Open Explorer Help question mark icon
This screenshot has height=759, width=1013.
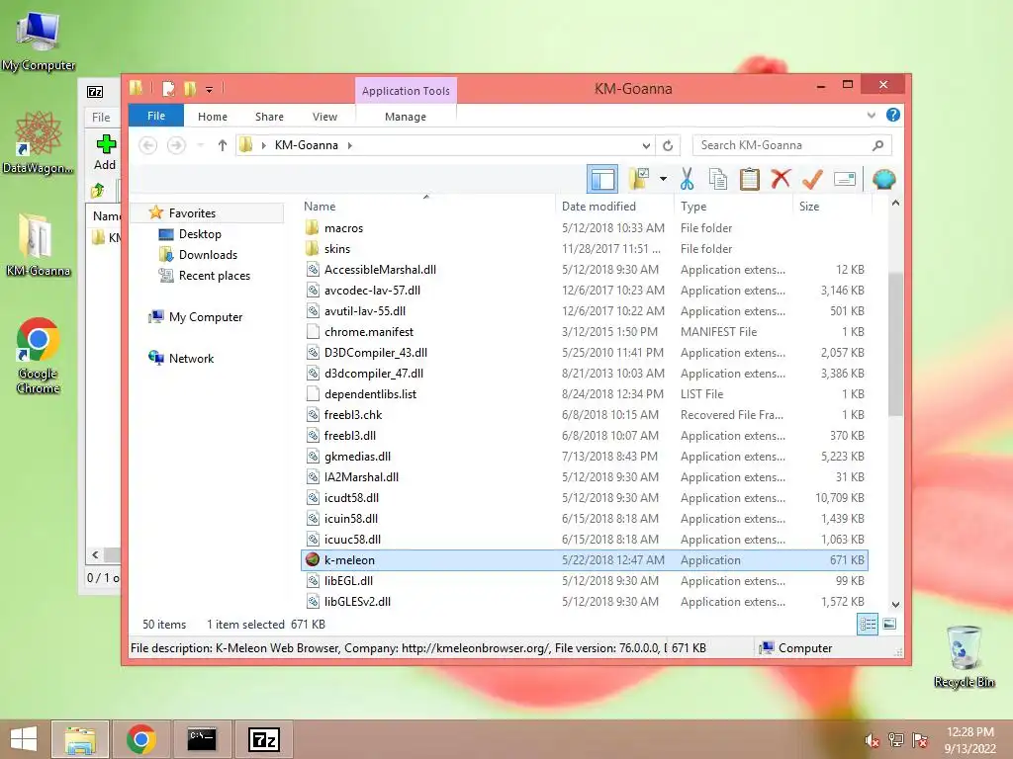point(893,115)
